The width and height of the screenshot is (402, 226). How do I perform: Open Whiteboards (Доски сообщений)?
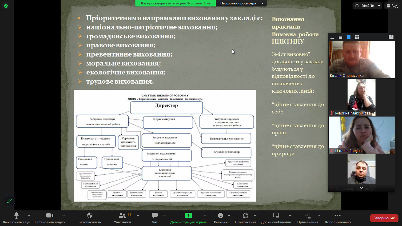[x=276, y=215]
